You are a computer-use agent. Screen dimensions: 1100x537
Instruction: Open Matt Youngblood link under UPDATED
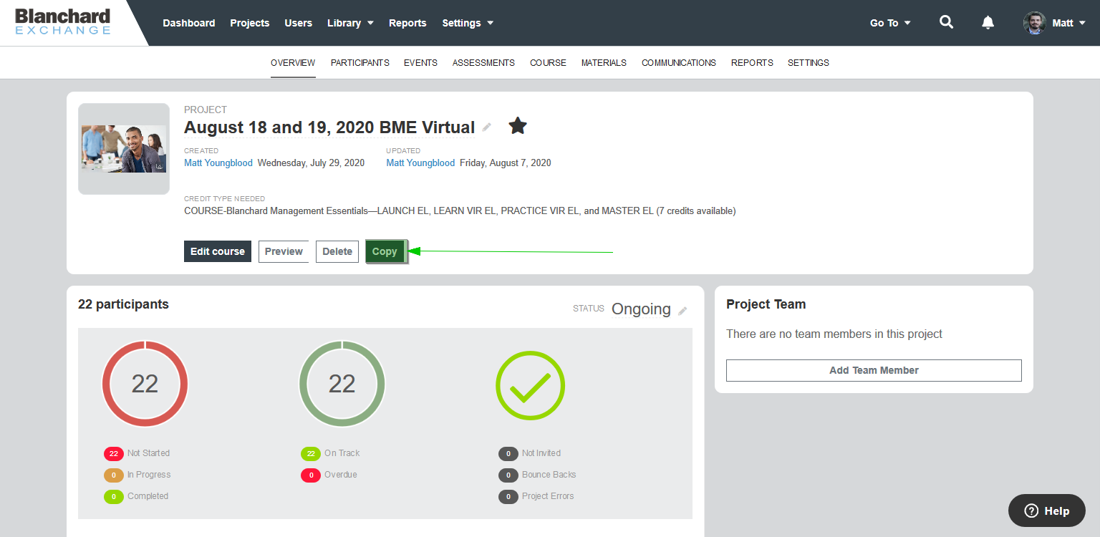[420, 163]
